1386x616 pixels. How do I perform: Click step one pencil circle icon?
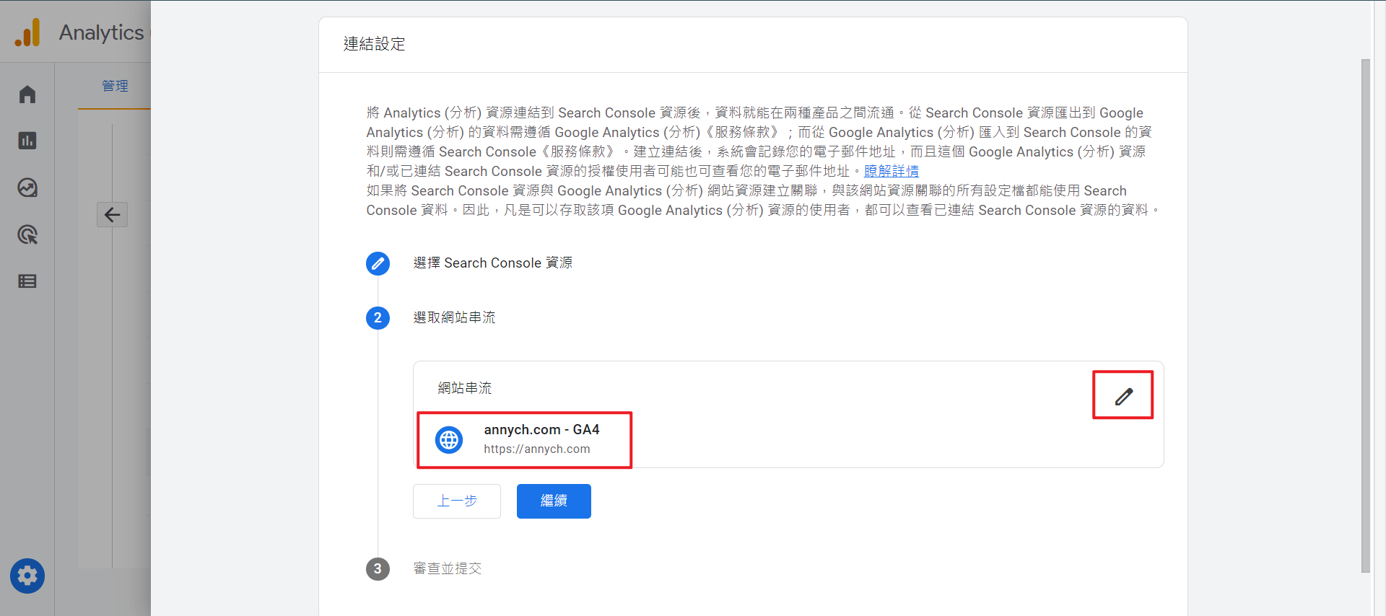(x=378, y=263)
